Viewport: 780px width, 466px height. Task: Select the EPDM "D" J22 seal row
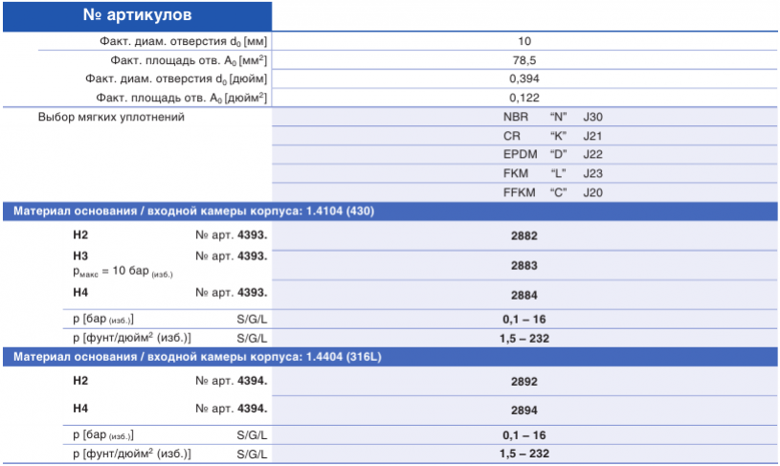pyautogui.click(x=524, y=155)
